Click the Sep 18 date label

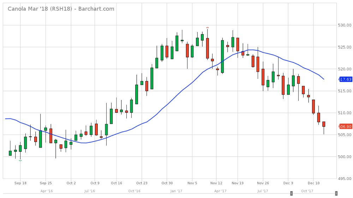click(20, 183)
